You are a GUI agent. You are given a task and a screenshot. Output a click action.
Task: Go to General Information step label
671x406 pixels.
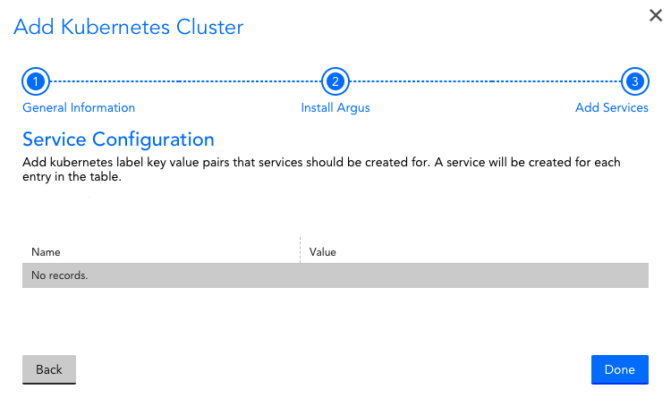coord(79,107)
